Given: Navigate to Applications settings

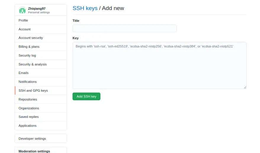Looking at the screenshot, I should tap(28, 126).
